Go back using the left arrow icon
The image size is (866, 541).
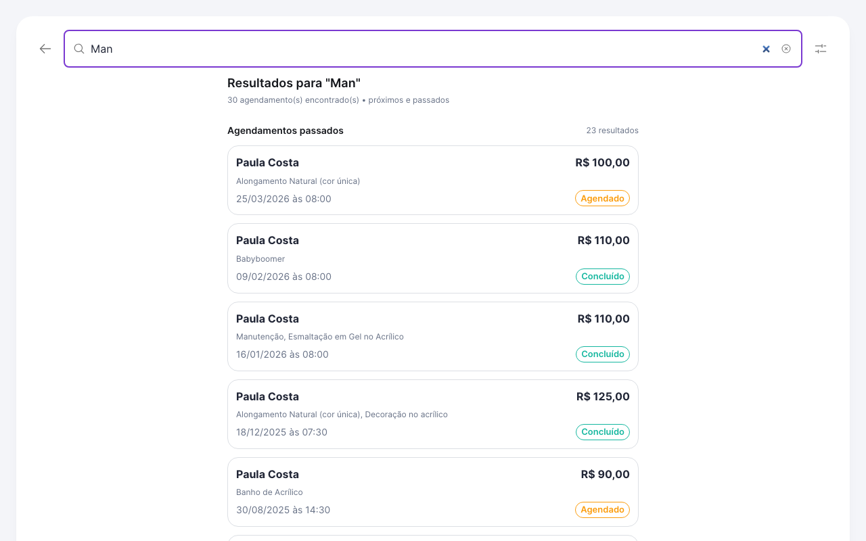click(45, 49)
